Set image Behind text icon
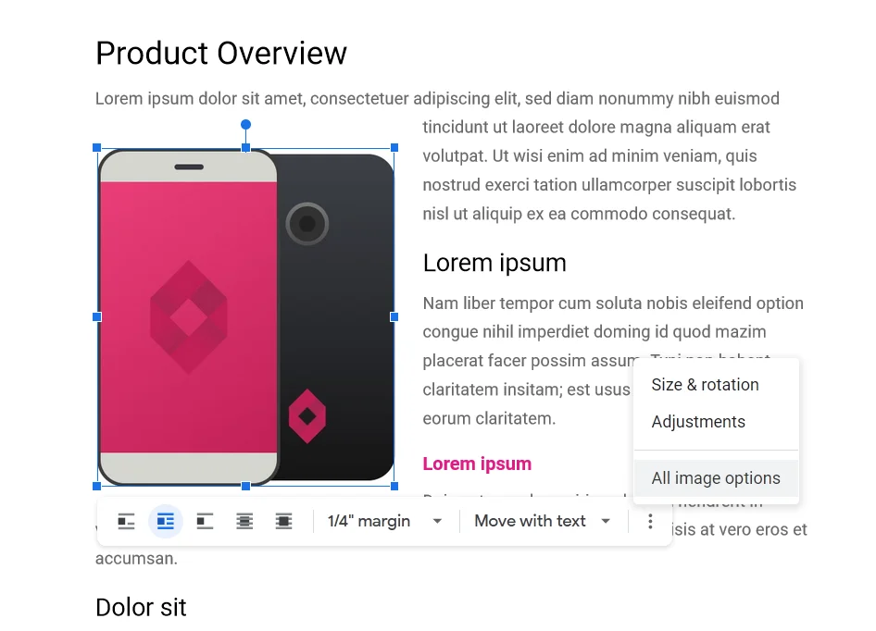The image size is (876, 631). tap(244, 522)
